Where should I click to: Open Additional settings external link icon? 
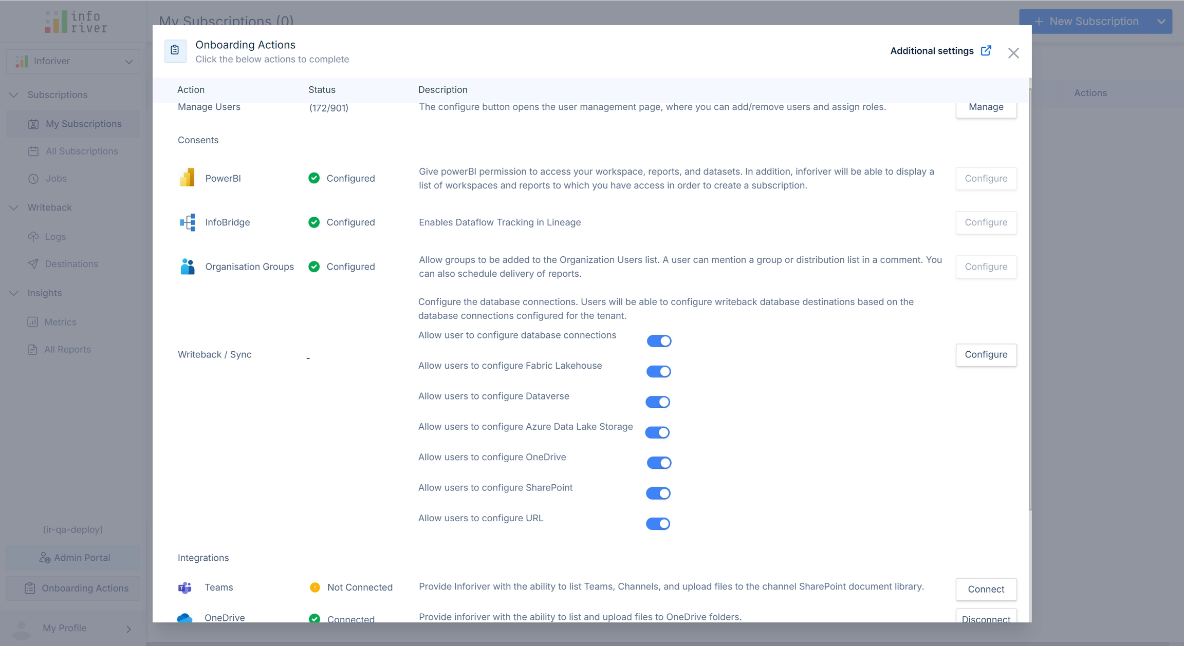tap(986, 50)
